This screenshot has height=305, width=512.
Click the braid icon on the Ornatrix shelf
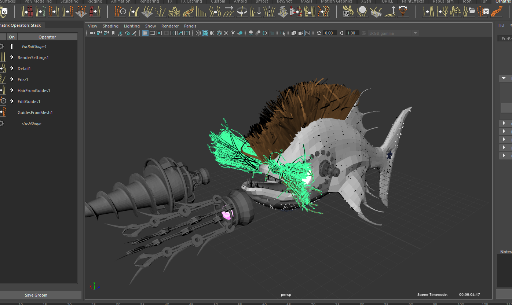point(496,12)
